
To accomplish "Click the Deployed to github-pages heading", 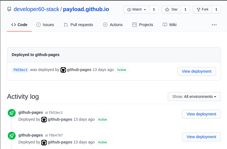I will [36, 55].
